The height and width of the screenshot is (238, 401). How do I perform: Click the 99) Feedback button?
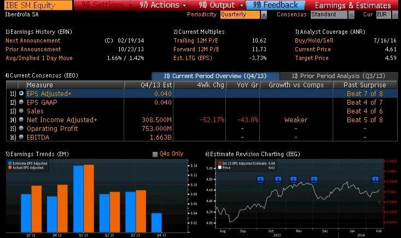coord(275,5)
